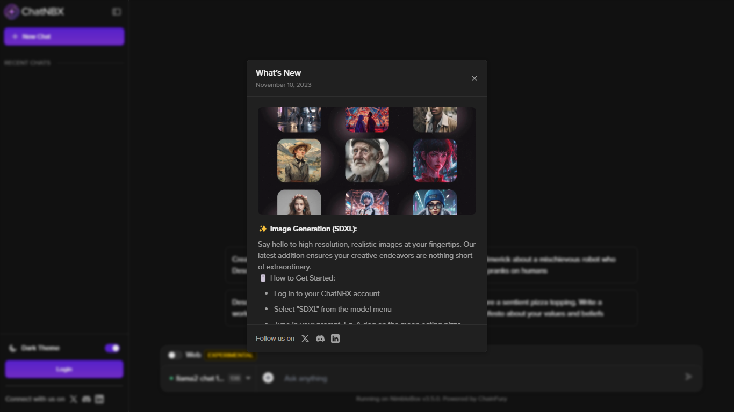Screen dimensions: 734x412
Task: Click Discord icon in the dialog footer
Action: [x=320, y=339]
